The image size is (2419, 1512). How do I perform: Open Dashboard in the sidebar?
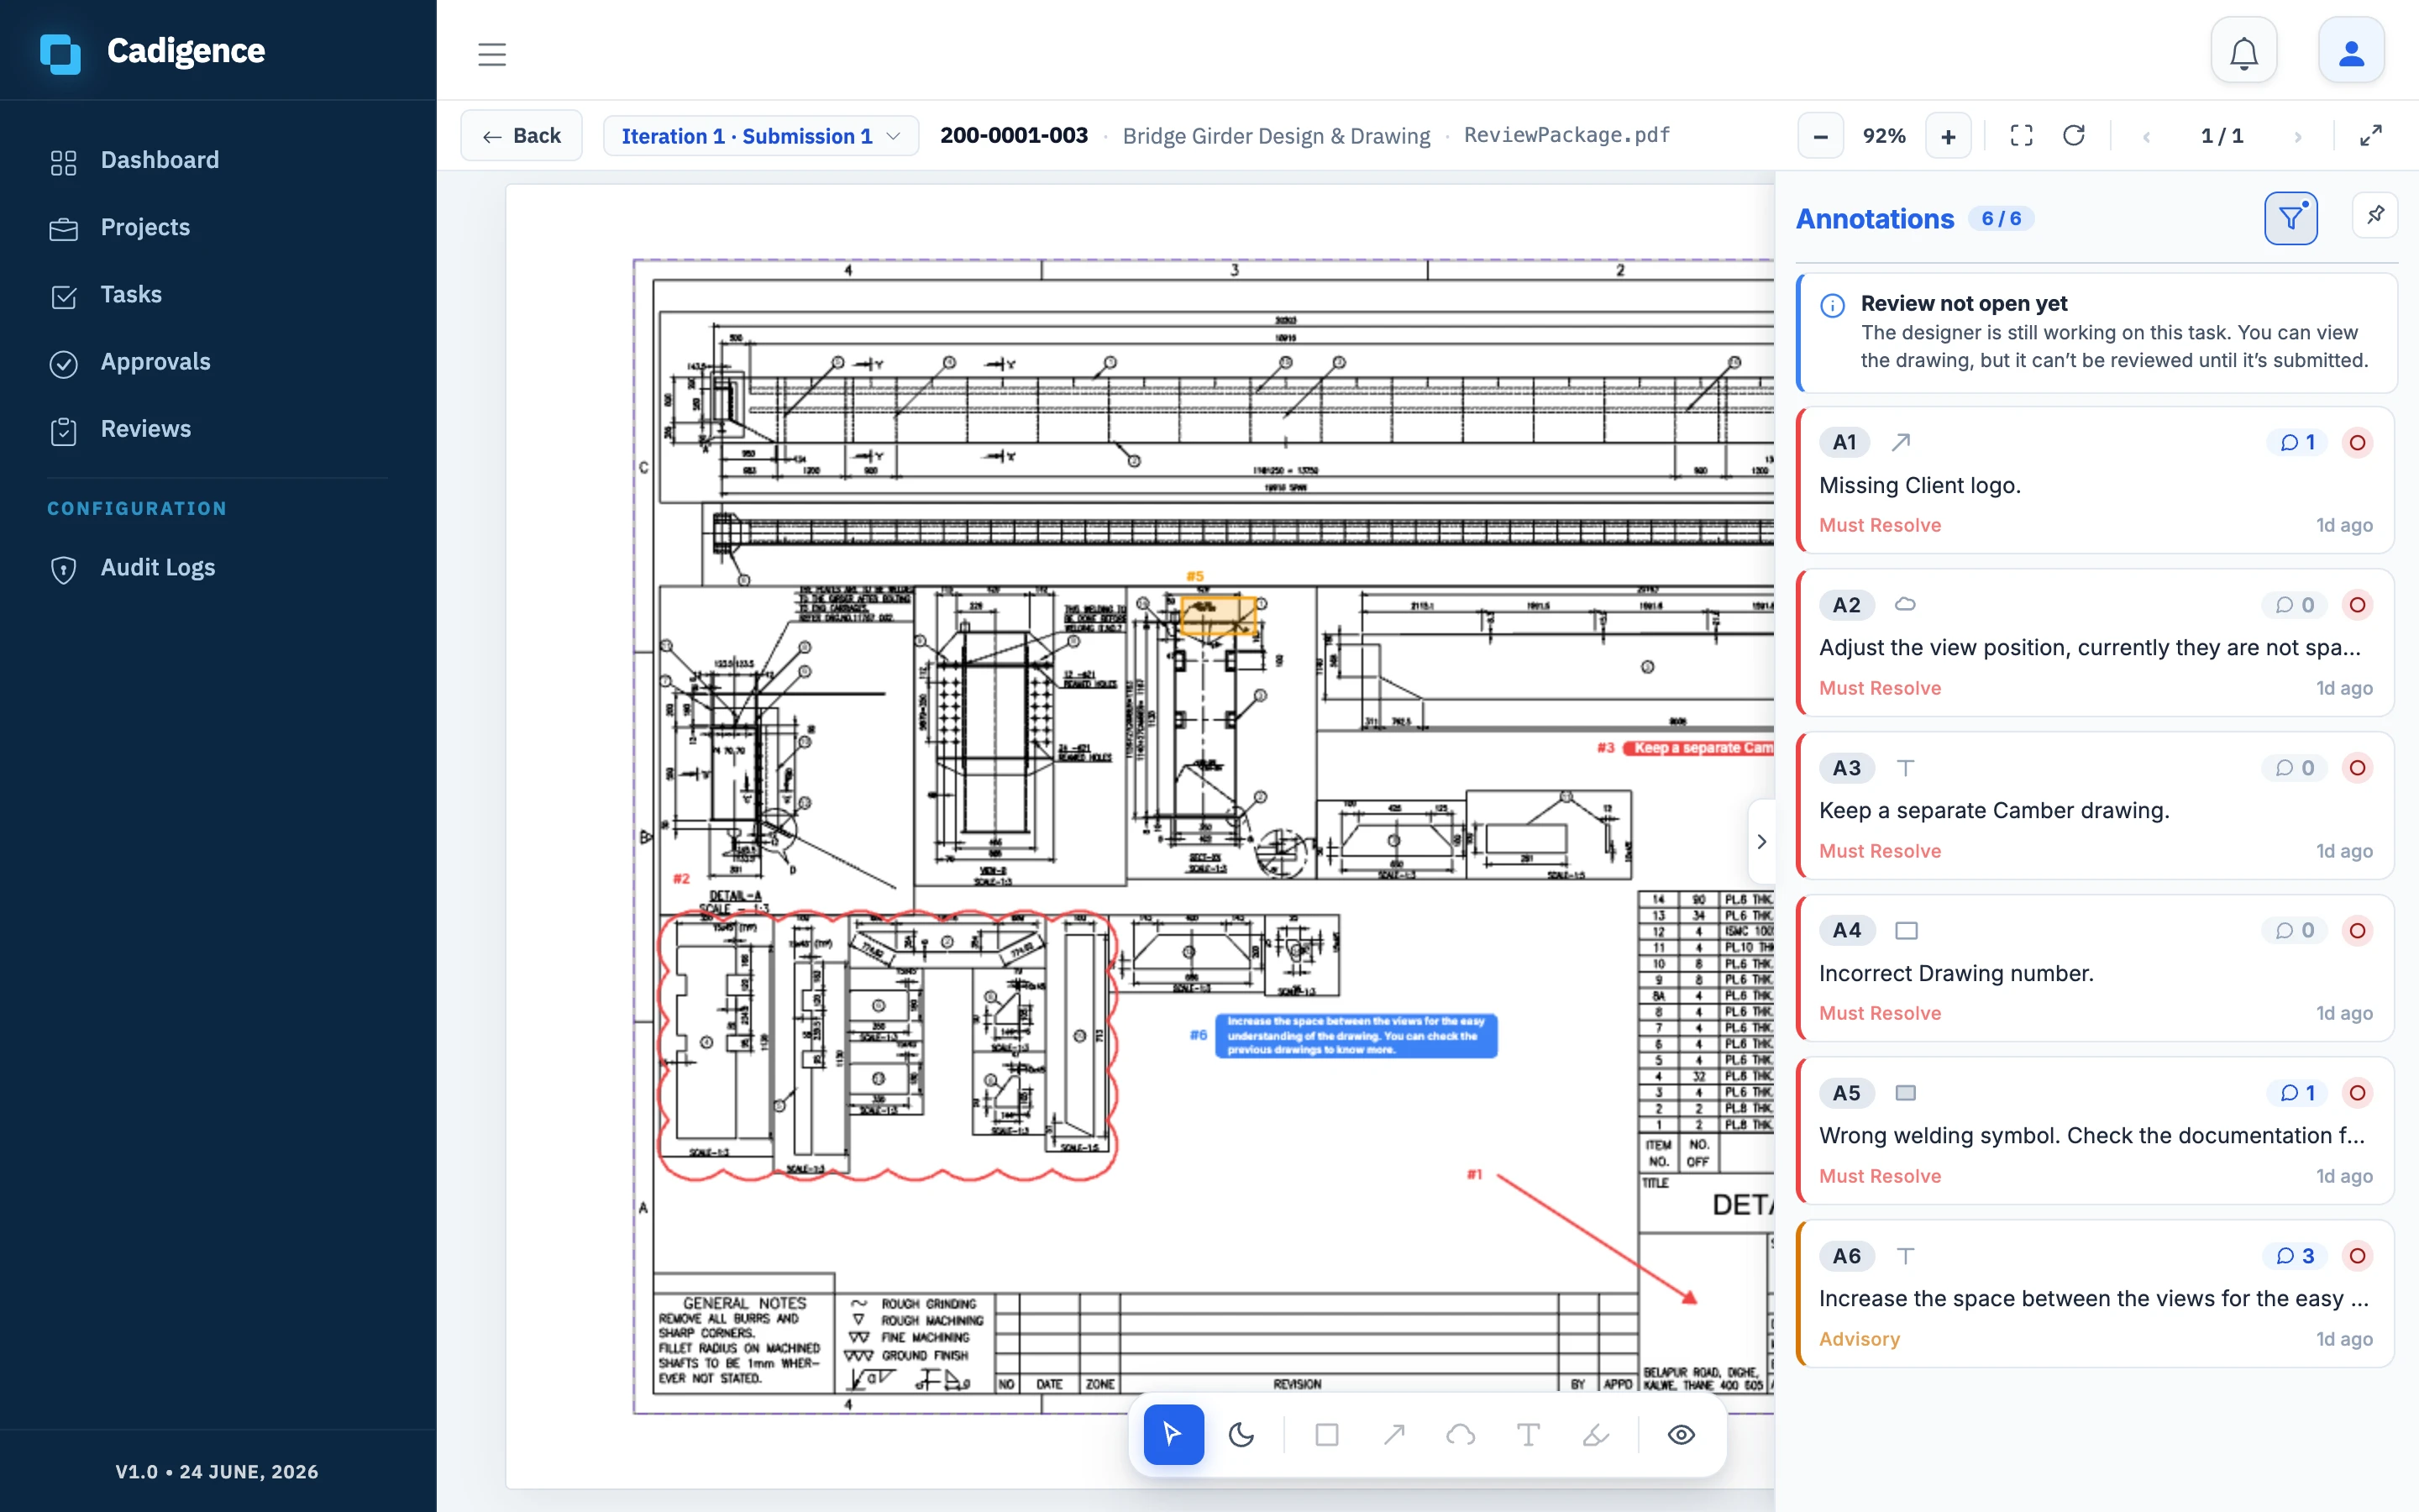[218, 160]
